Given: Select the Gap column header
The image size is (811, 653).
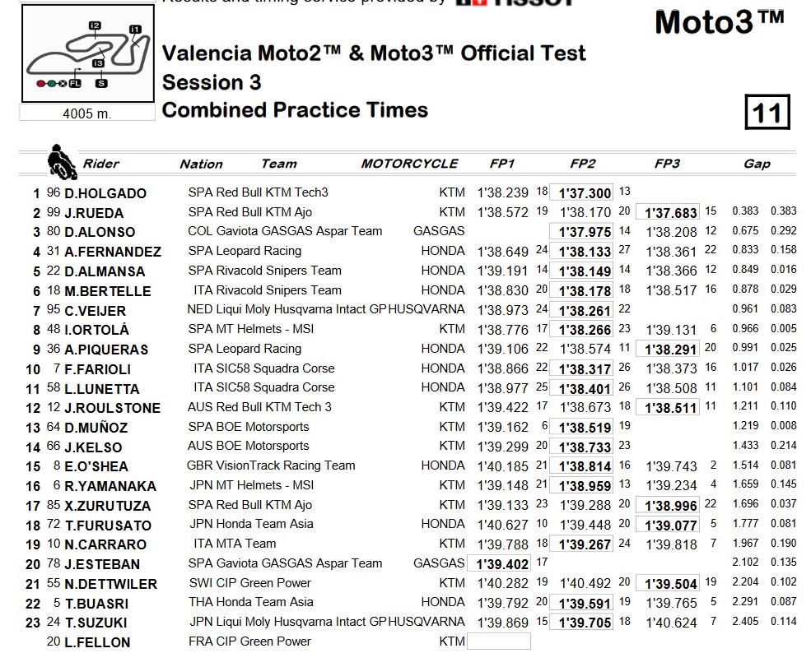Looking at the screenshot, I should (x=757, y=164).
